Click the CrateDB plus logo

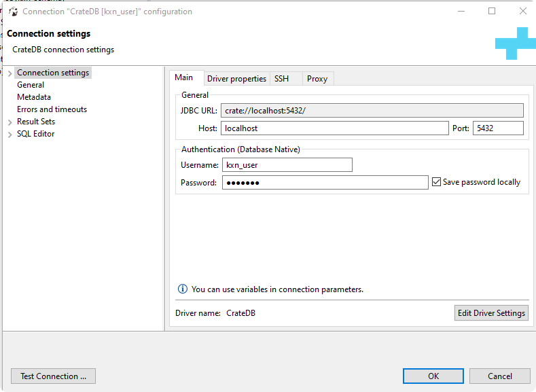pos(515,43)
